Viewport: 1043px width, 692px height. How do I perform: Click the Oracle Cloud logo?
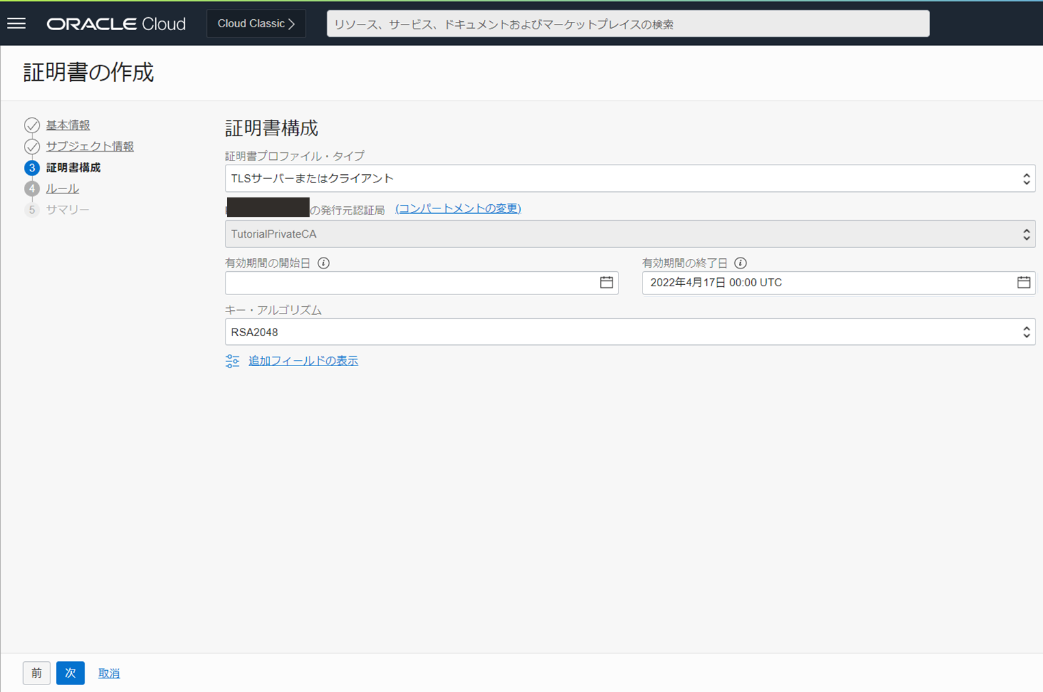(116, 24)
